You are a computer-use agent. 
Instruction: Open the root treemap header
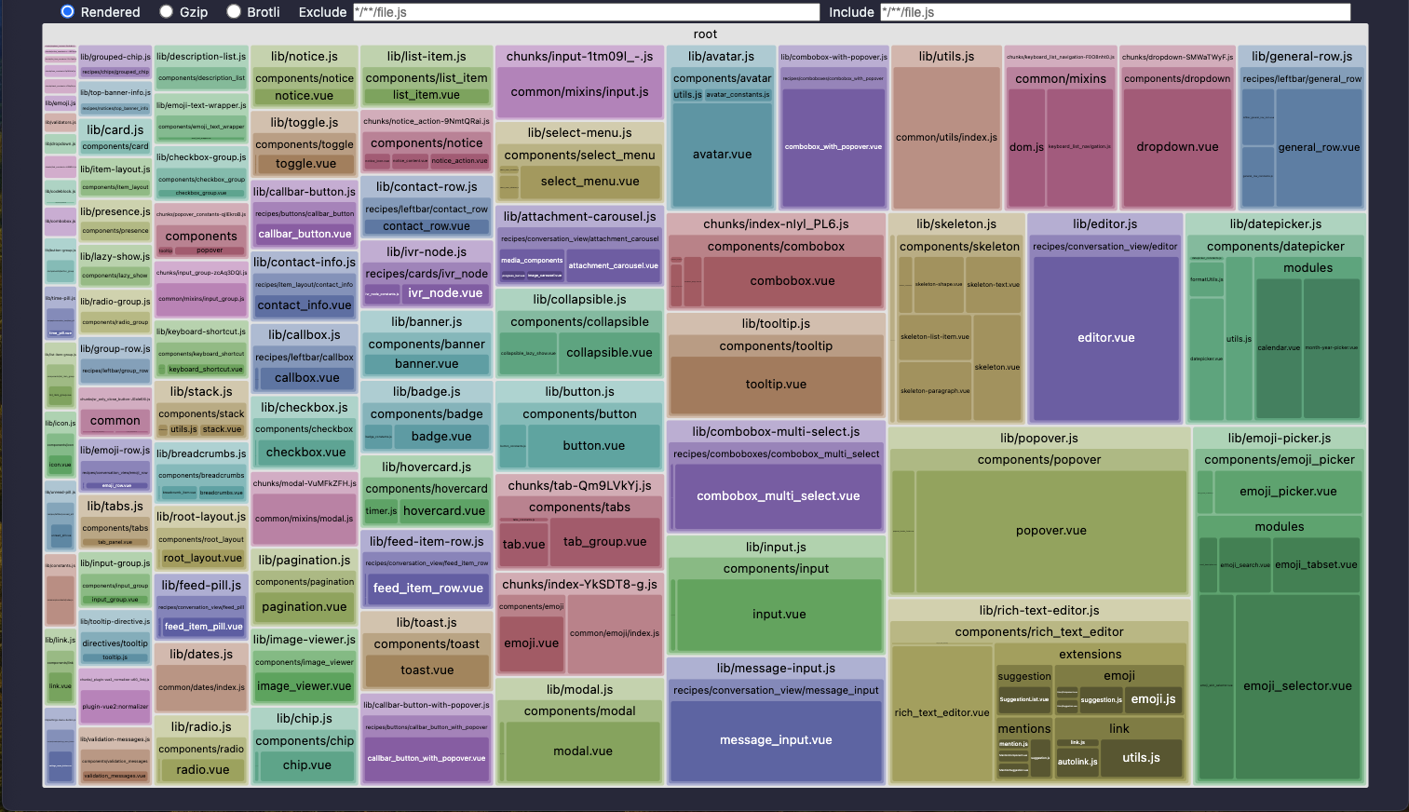(x=705, y=34)
